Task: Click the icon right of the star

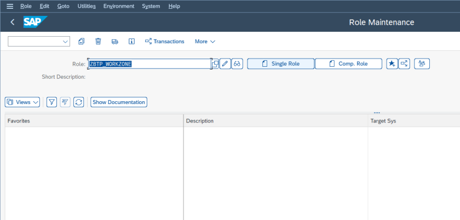Action: [x=404, y=63]
